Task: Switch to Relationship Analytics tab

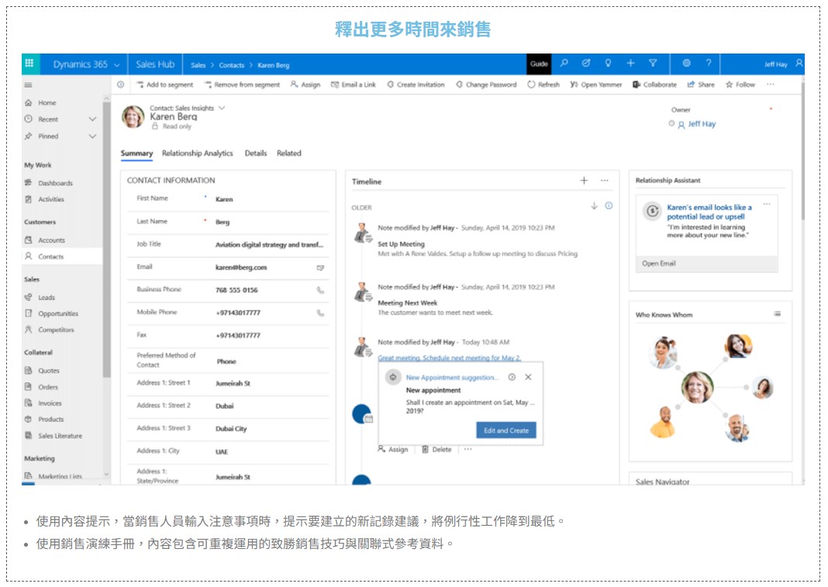Action: [198, 154]
